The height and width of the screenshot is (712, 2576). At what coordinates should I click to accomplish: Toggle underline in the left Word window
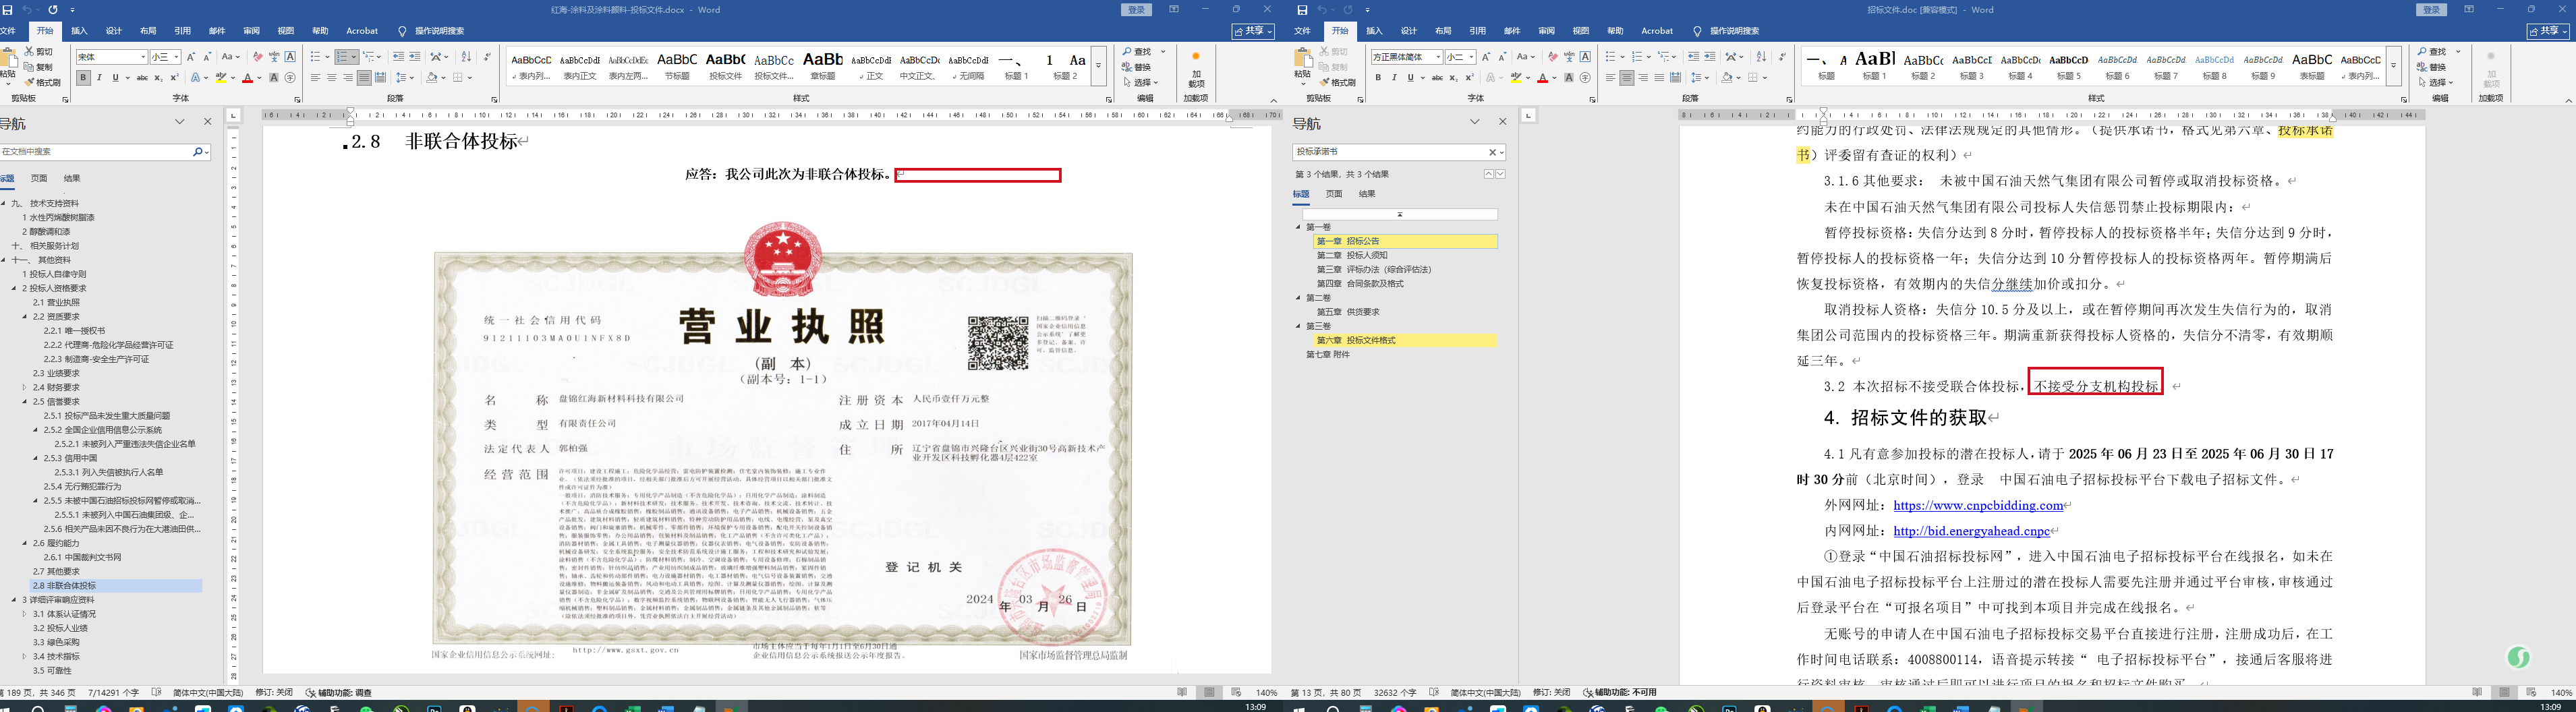click(x=115, y=78)
